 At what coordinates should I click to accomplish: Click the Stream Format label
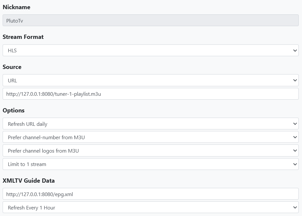click(23, 37)
